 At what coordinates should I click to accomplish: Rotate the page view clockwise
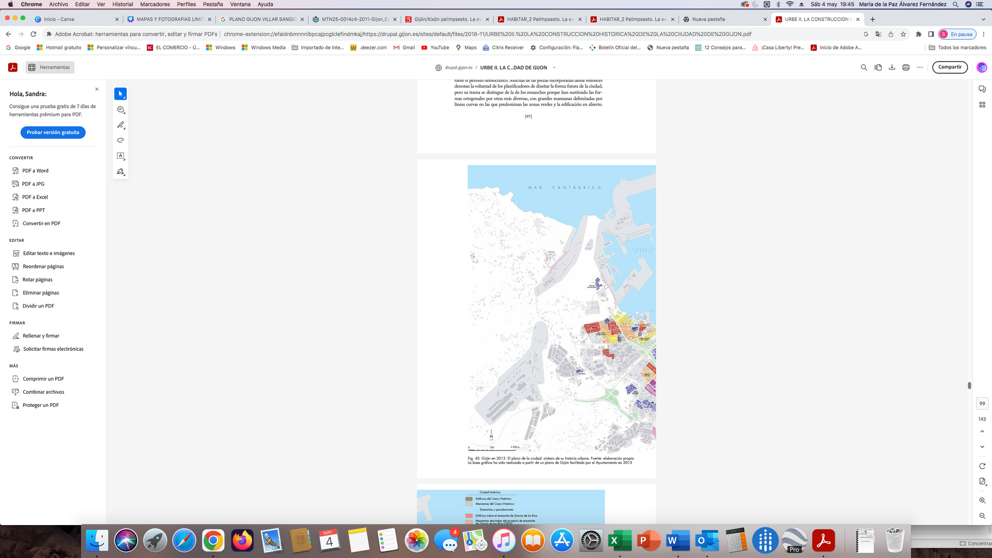point(982,466)
